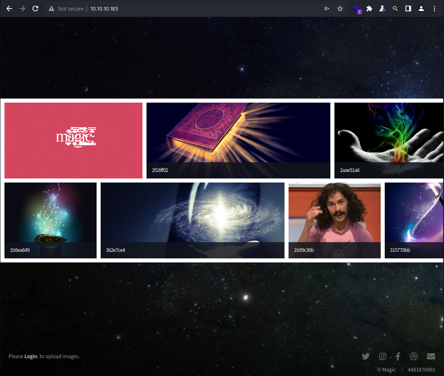Click the 315778bb caption text
444x376 pixels.
[400, 250]
